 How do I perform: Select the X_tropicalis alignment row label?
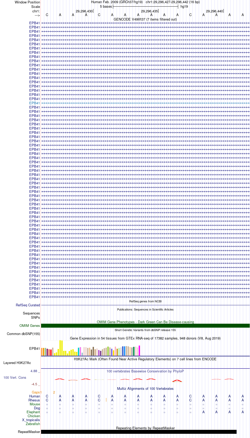point(31,420)
